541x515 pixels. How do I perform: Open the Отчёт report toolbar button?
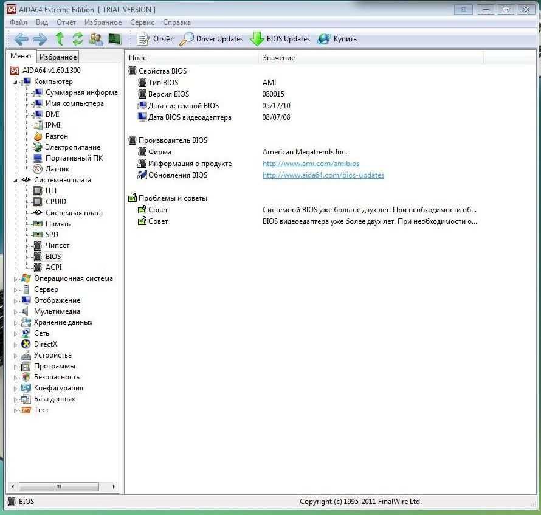pos(154,39)
